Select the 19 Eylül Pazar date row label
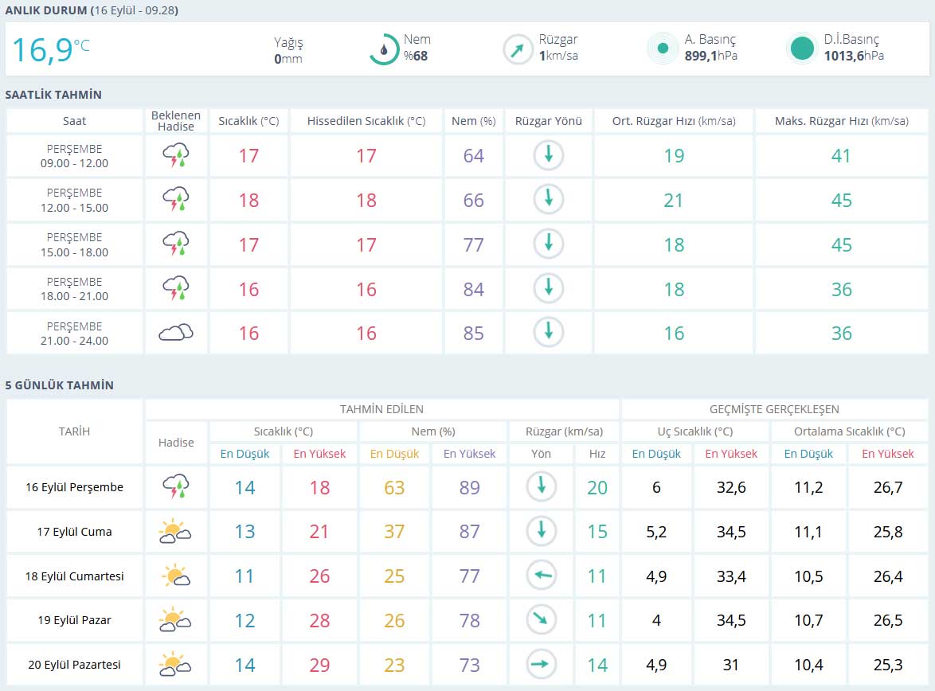The height and width of the screenshot is (691, 935). (x=74, y=620)
